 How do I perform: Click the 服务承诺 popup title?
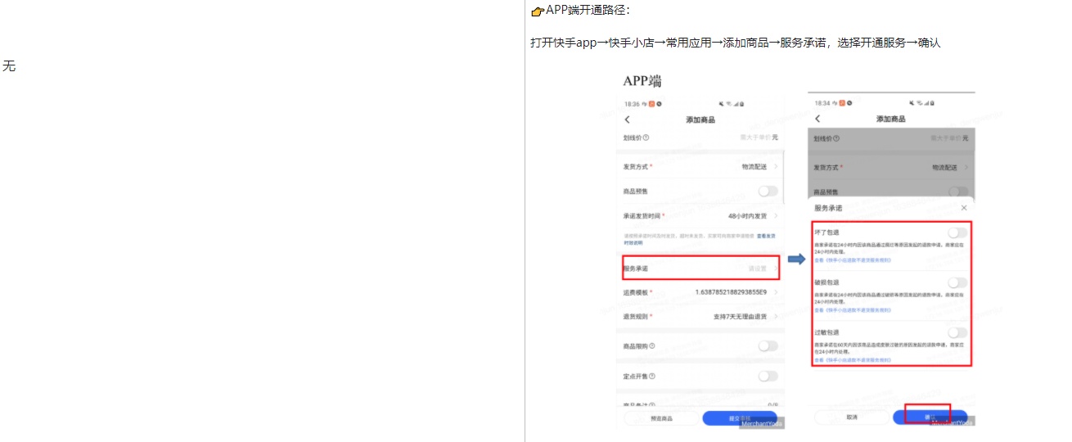coord(827,208)
